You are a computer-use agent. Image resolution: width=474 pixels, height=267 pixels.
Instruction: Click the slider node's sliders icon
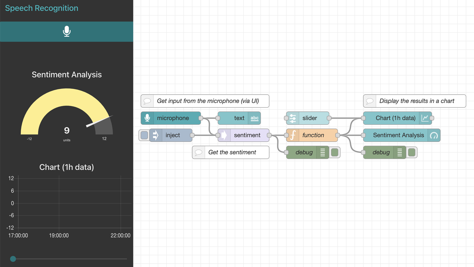point(293,118)
